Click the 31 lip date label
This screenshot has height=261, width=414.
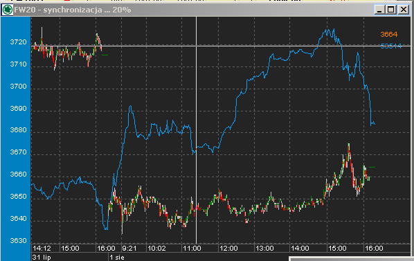(x=42, y=258)
